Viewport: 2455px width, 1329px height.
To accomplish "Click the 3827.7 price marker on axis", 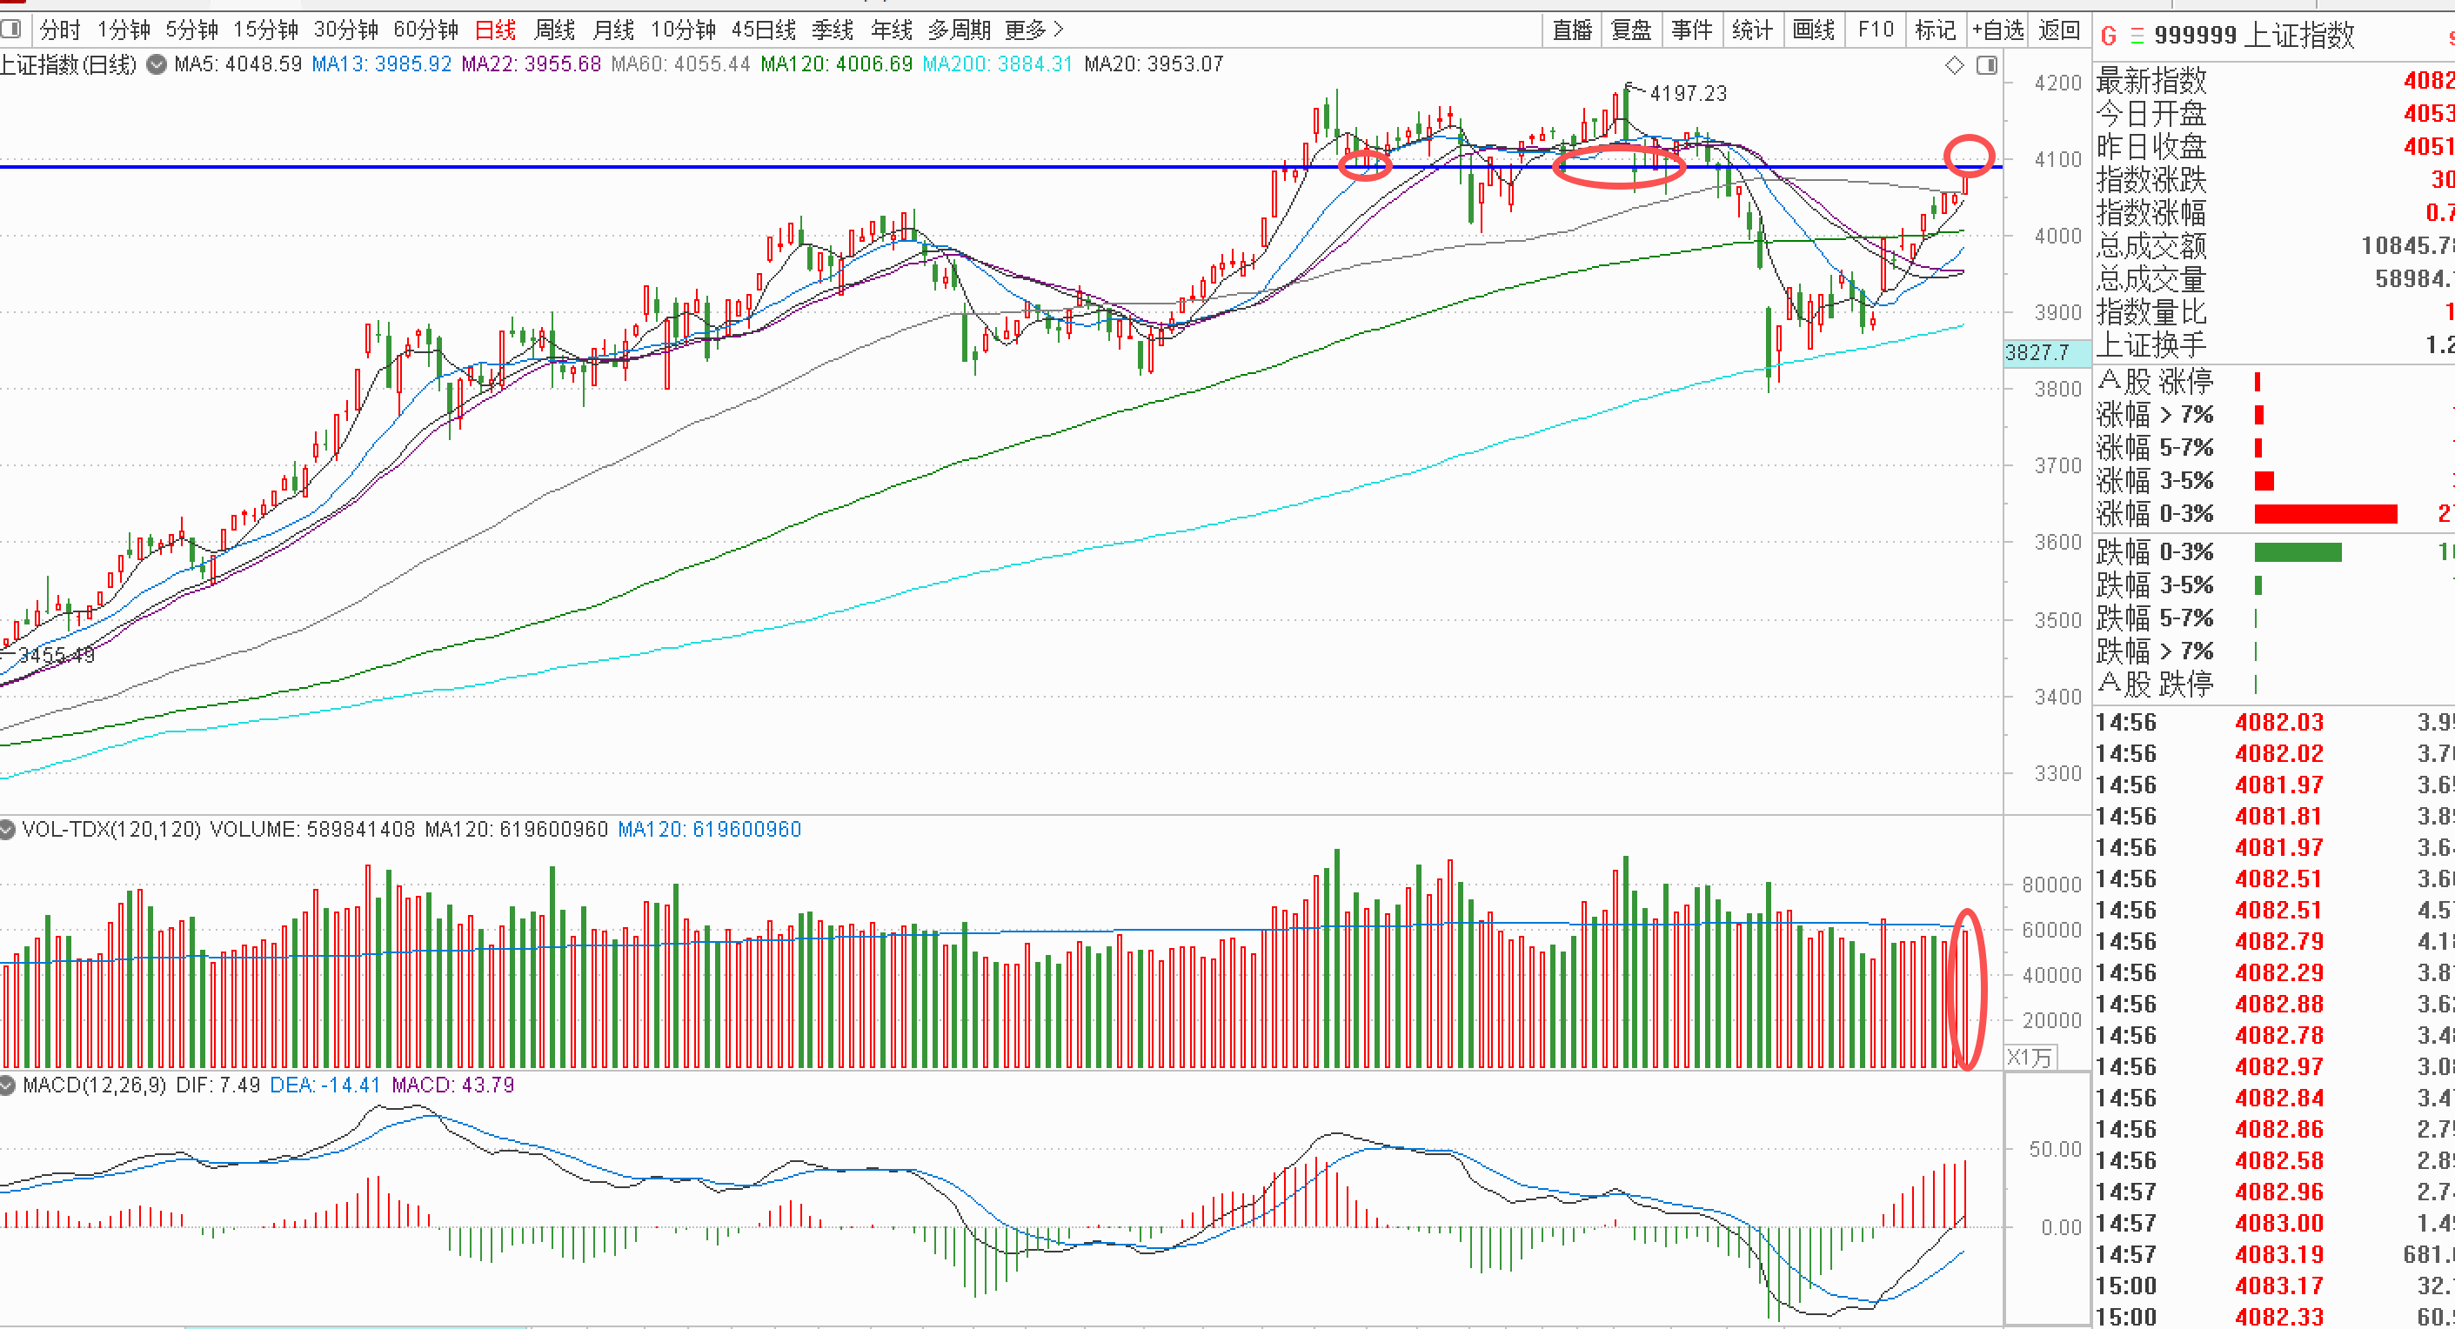I will (x=2037, y=353).
